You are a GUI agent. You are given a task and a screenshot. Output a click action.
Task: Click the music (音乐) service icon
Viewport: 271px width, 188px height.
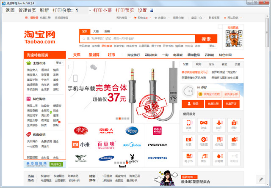pos(204,157)
